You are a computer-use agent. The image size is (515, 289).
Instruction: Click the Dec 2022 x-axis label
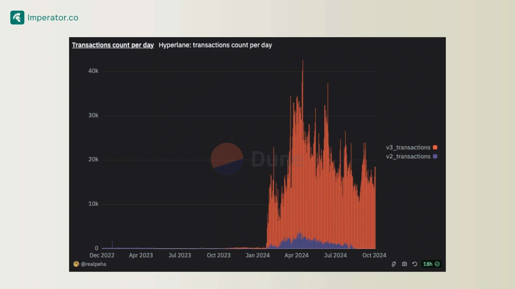[102, 255]
